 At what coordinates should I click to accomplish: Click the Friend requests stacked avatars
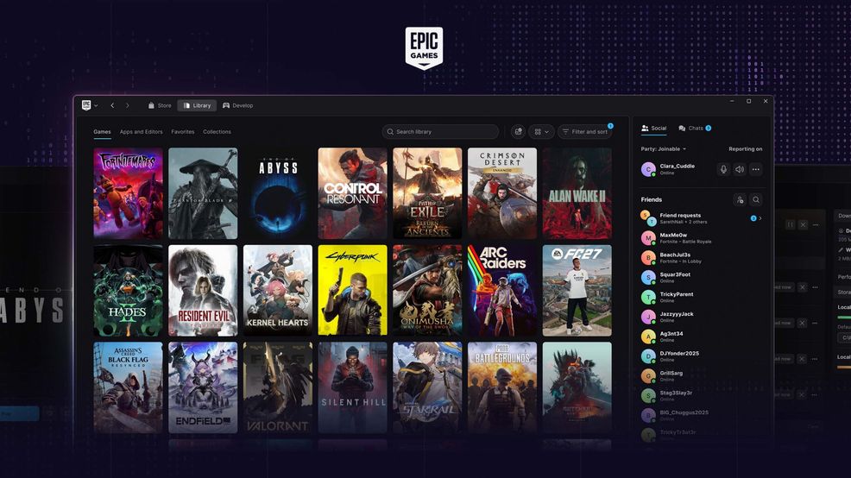pos(648,218)
